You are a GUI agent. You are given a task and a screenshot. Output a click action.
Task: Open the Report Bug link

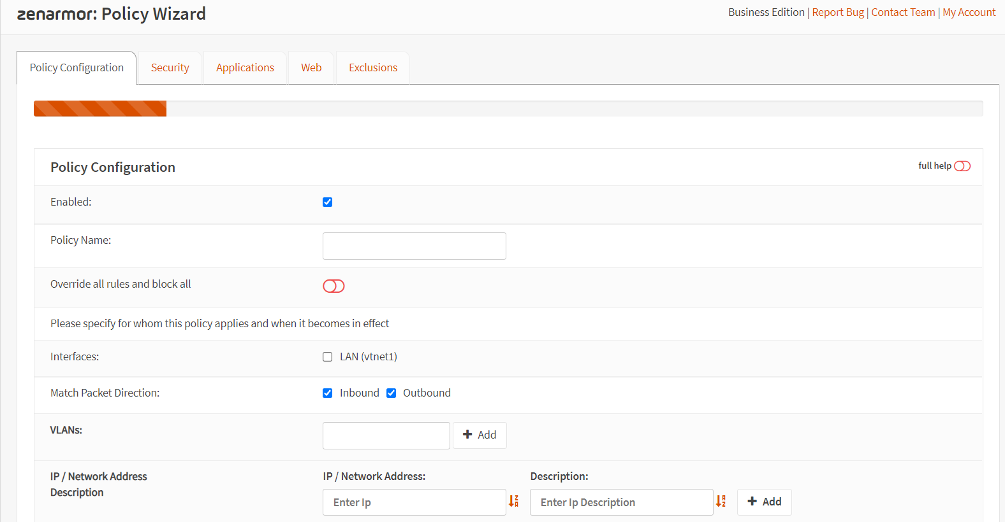(x=837, y=13)
